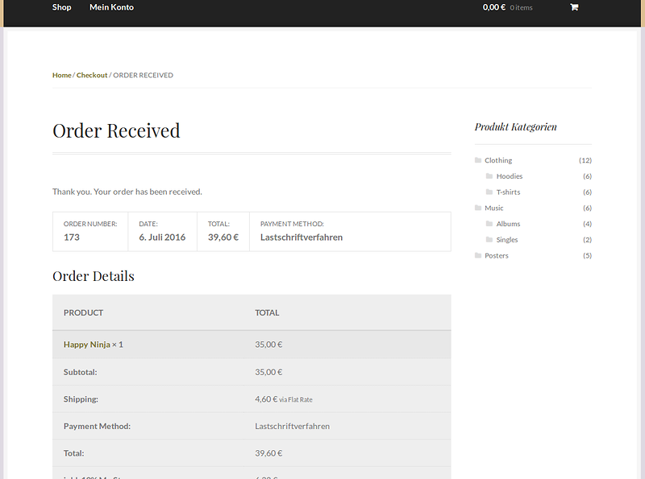The height and width of the screenshot is (479, 645).
Task: Click folder icon next to Albums
Action: click(x=489, y=224)
